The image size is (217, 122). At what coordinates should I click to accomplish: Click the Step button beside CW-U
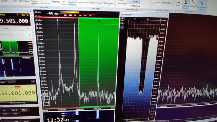(14, 110)
